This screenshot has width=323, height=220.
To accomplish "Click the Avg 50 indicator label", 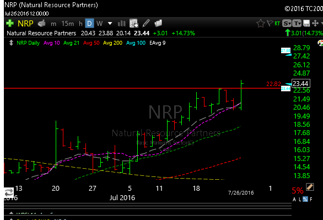I will 91,43.
